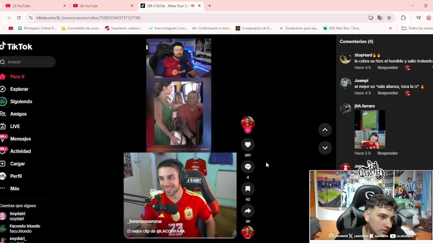Open Todos los marcadores folder
This screenshot has height=243, width=433.
click(417, 28)
